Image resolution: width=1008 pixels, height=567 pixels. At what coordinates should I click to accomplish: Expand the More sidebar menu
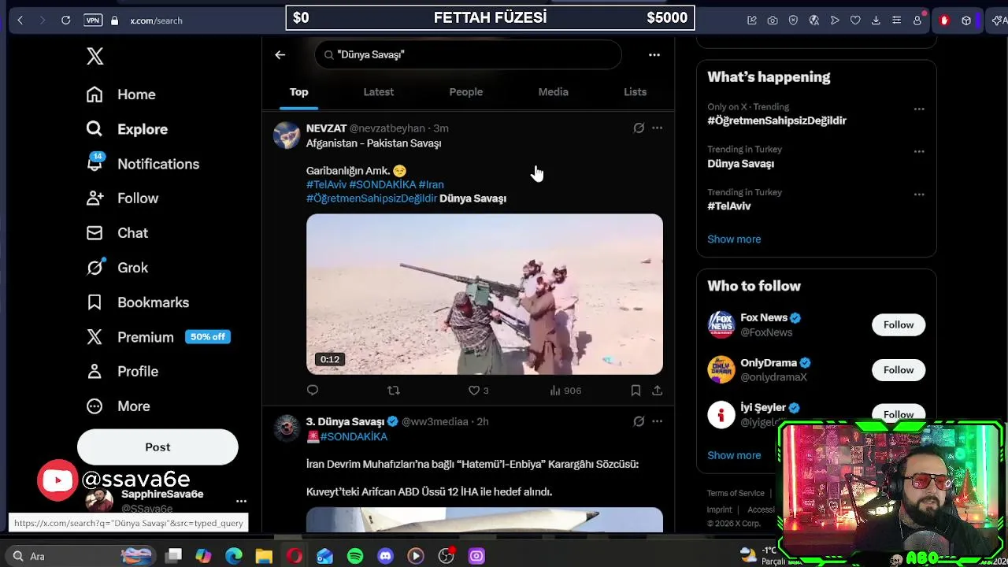(117, 406)
